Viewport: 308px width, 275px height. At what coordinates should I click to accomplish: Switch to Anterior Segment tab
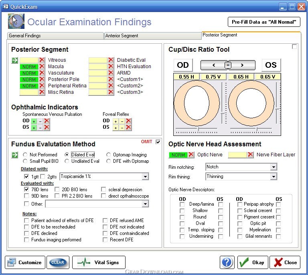pos(153,36)
